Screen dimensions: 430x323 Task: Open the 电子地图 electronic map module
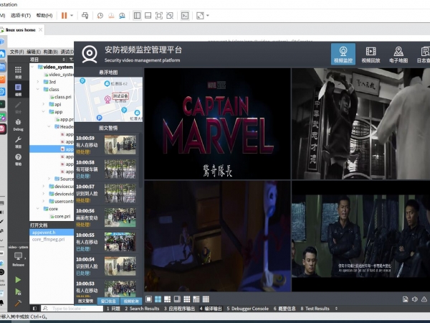[398, 55]
